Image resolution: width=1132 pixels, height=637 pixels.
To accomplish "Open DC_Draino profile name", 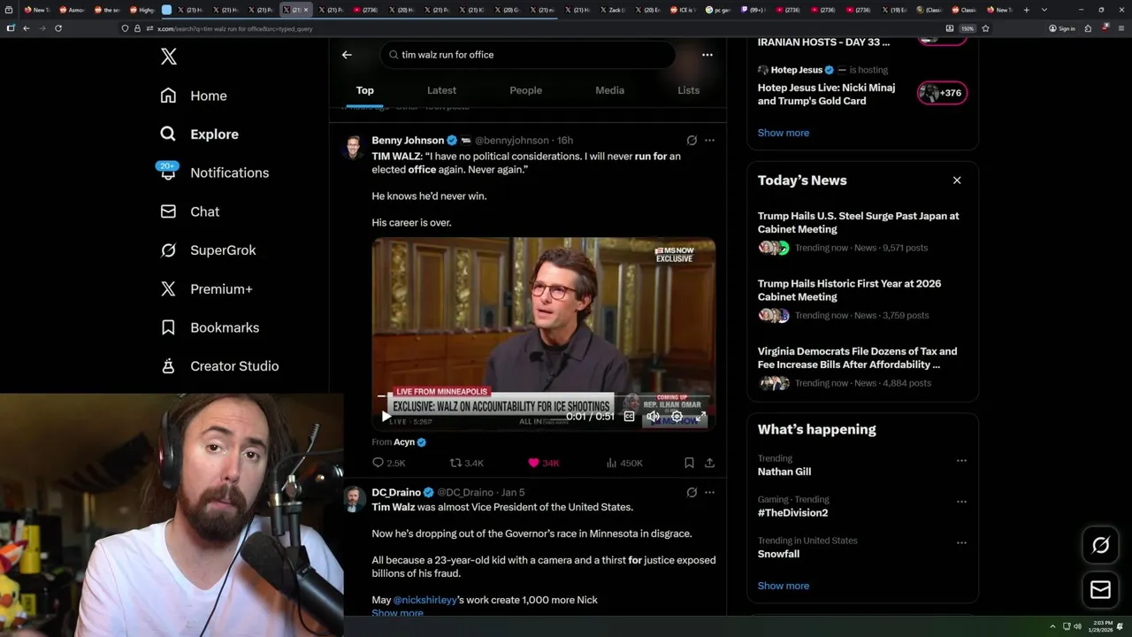I will click(x=396, y=492).
